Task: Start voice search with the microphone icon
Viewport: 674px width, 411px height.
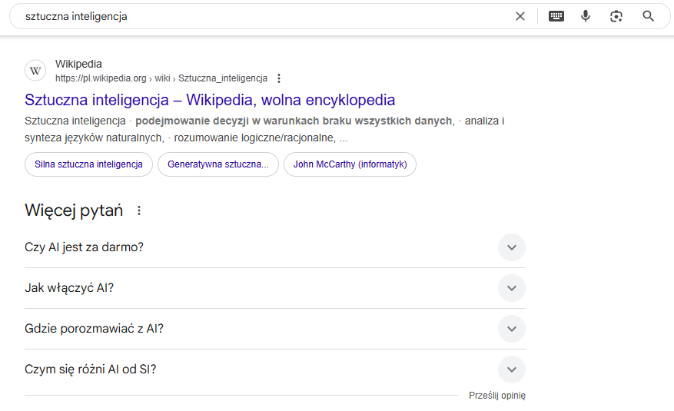Action: coord(586,16)
